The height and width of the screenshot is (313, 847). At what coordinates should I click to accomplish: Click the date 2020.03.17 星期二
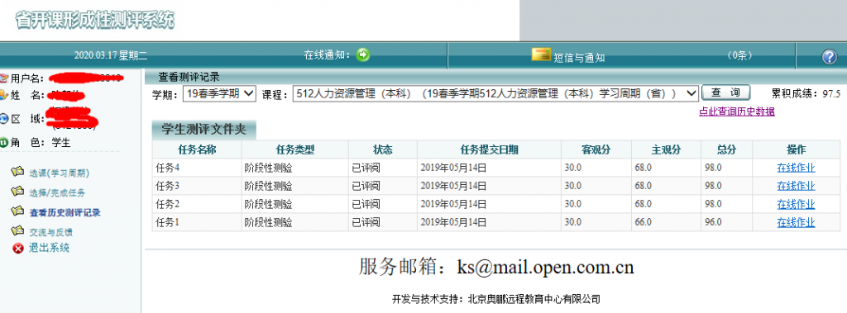[111, 55]
